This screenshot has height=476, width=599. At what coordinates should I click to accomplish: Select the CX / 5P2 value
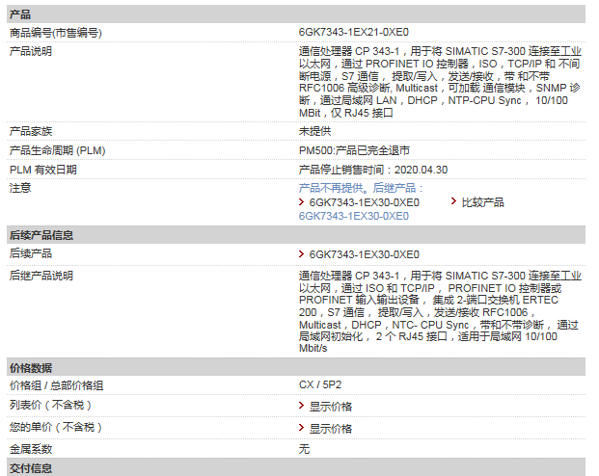point(320,384)
